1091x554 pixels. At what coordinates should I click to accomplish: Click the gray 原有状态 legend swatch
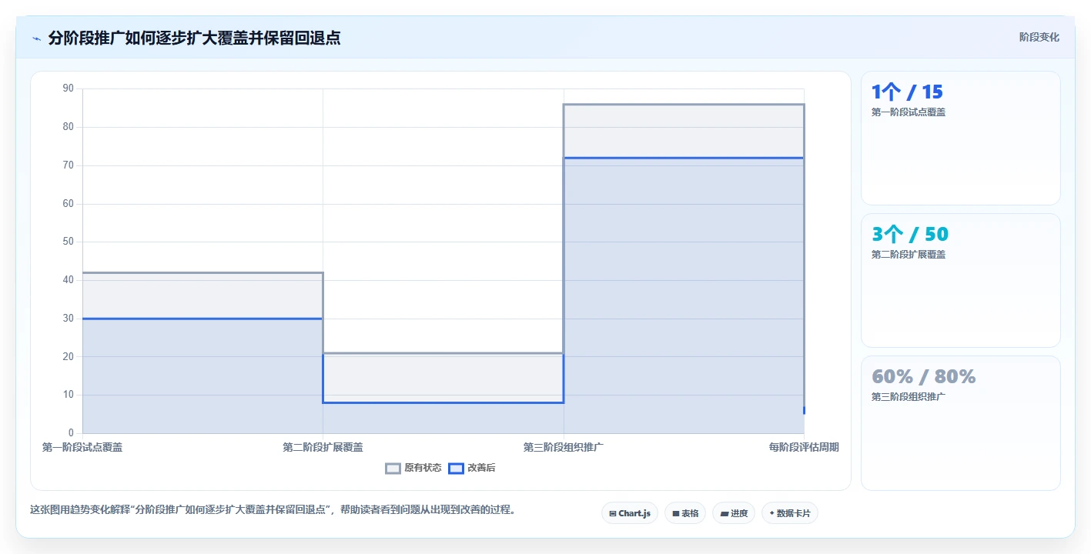[393, 468]
